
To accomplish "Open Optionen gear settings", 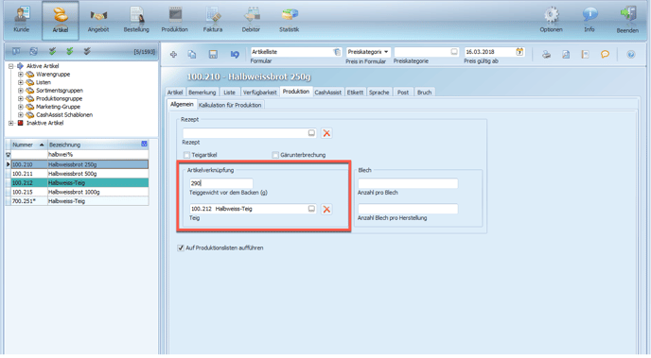I will [552, 20].
